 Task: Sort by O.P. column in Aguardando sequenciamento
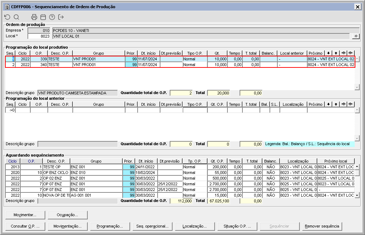32,161
